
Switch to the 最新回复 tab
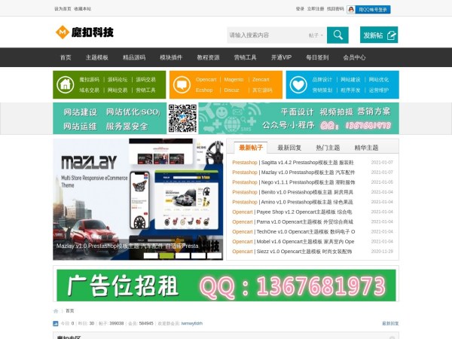[x=289, y=148]
